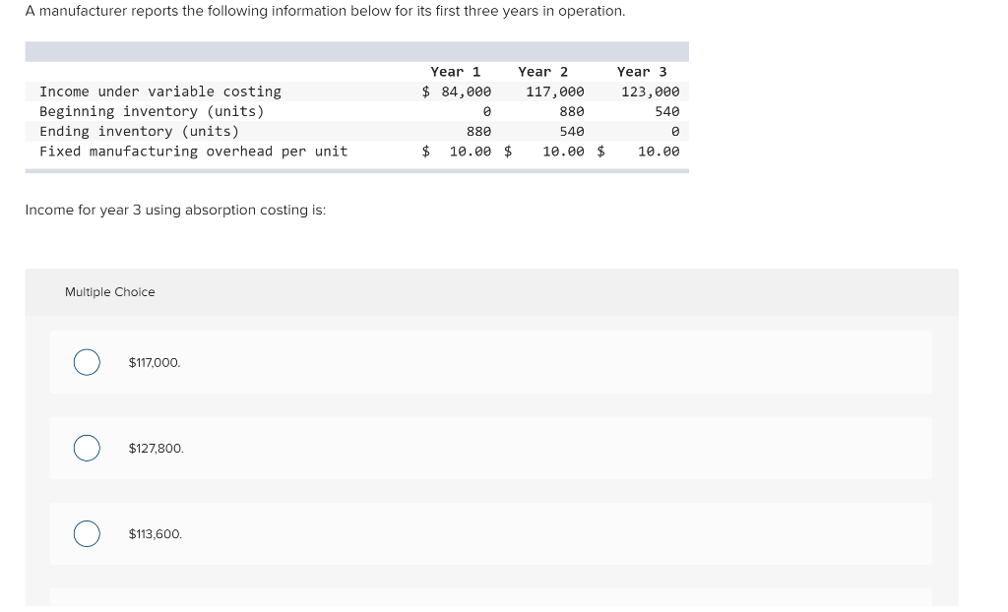The height and width of the screenshot is (612, 1008).
Task: Click 'Beginning inventory (units)' row label
Action: pos(152,112)
